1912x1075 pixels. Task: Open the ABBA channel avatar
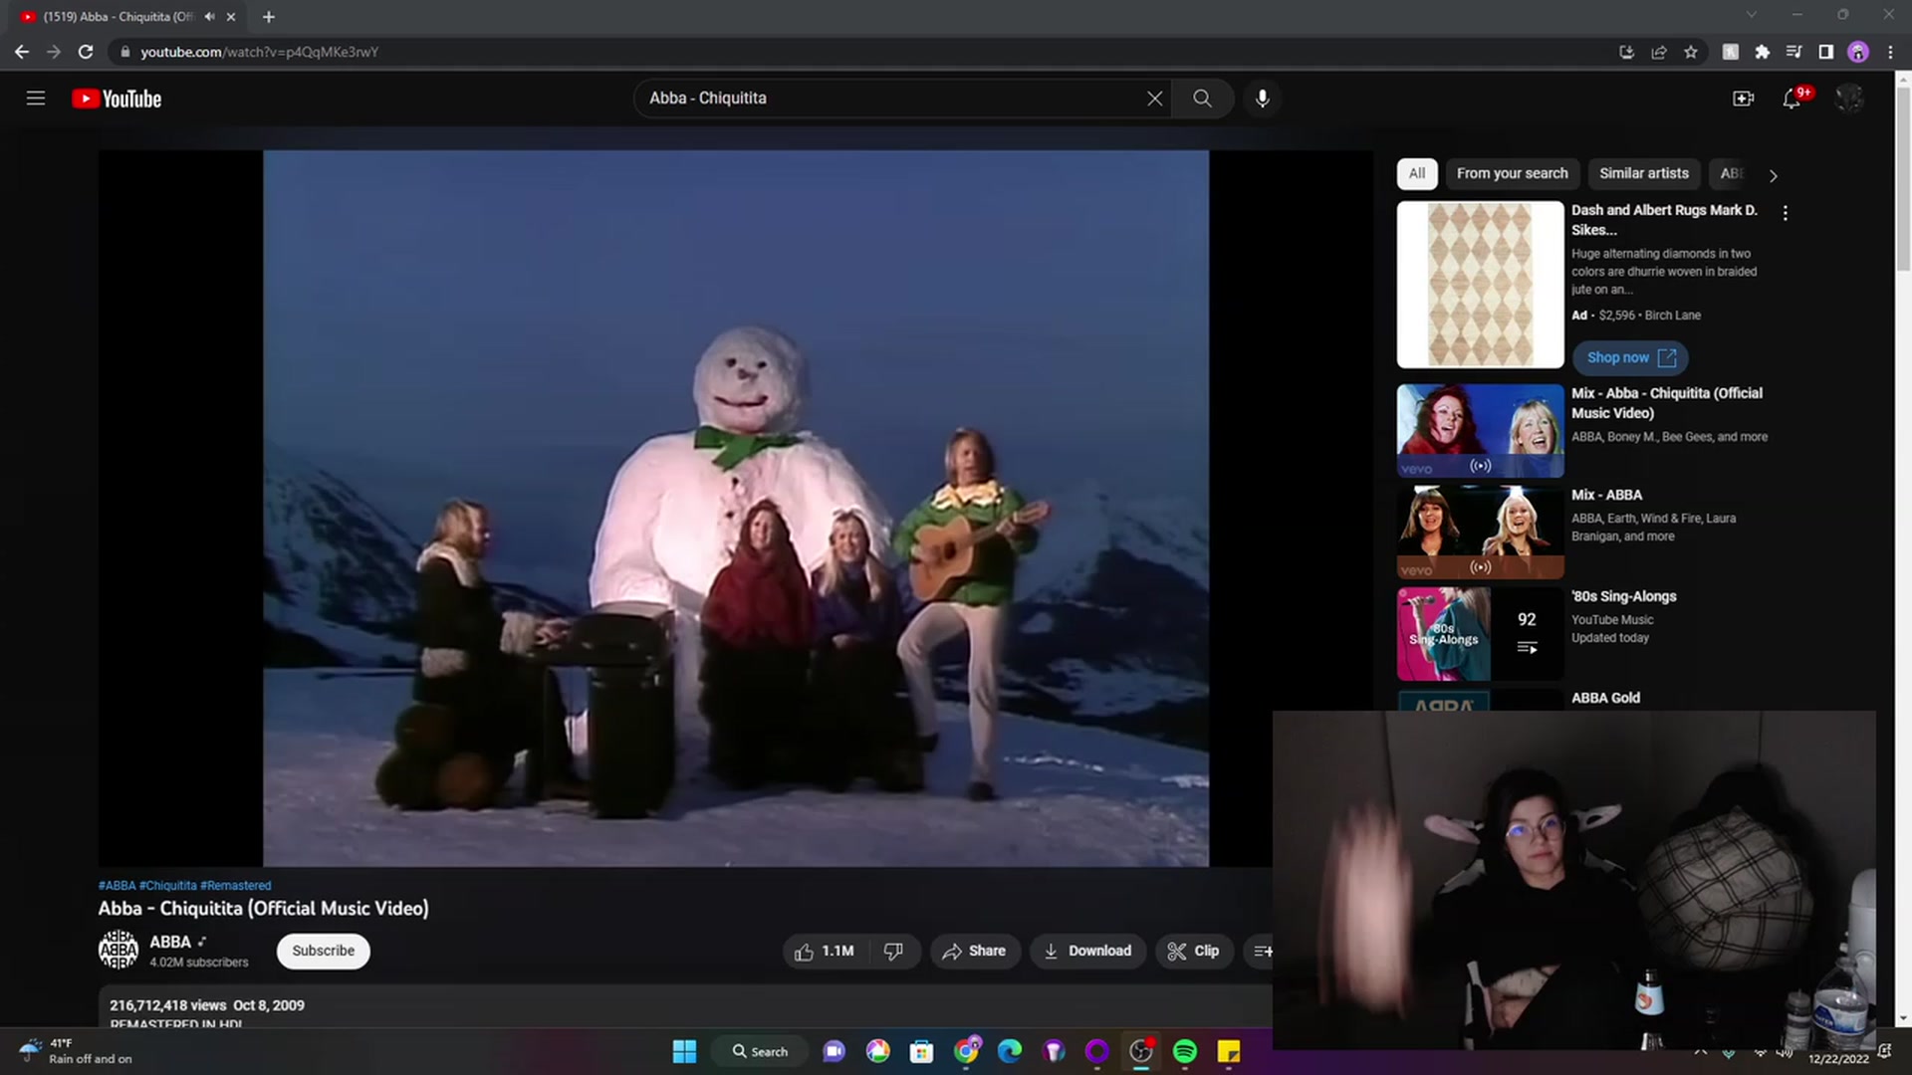click(x=119, y=950)
